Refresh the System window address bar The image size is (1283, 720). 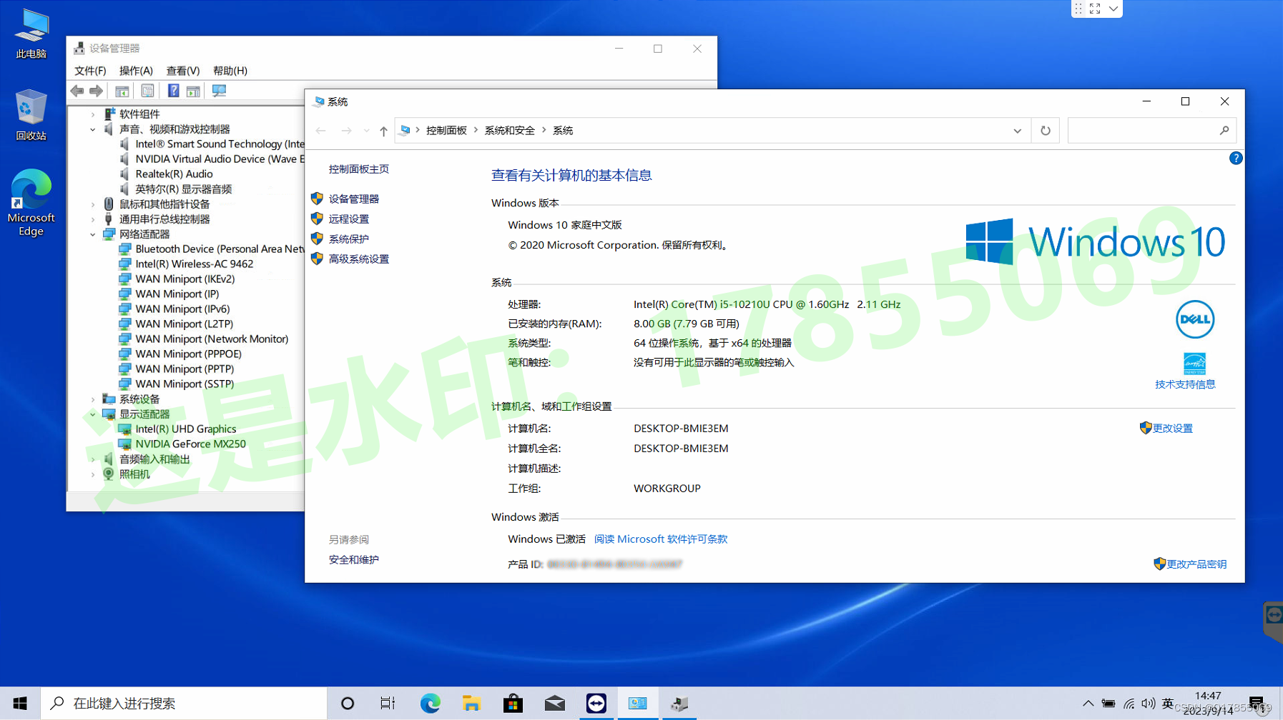tap(1046, 131)
